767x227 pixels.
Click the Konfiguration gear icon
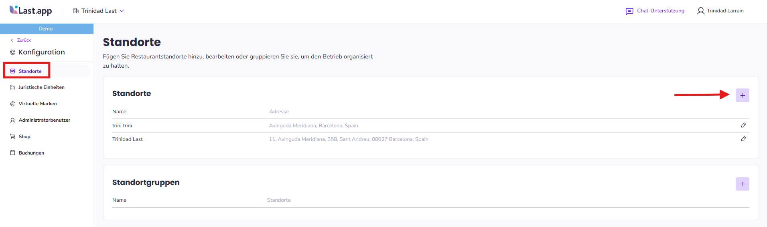pyautogui.click(x=13, y=52)
